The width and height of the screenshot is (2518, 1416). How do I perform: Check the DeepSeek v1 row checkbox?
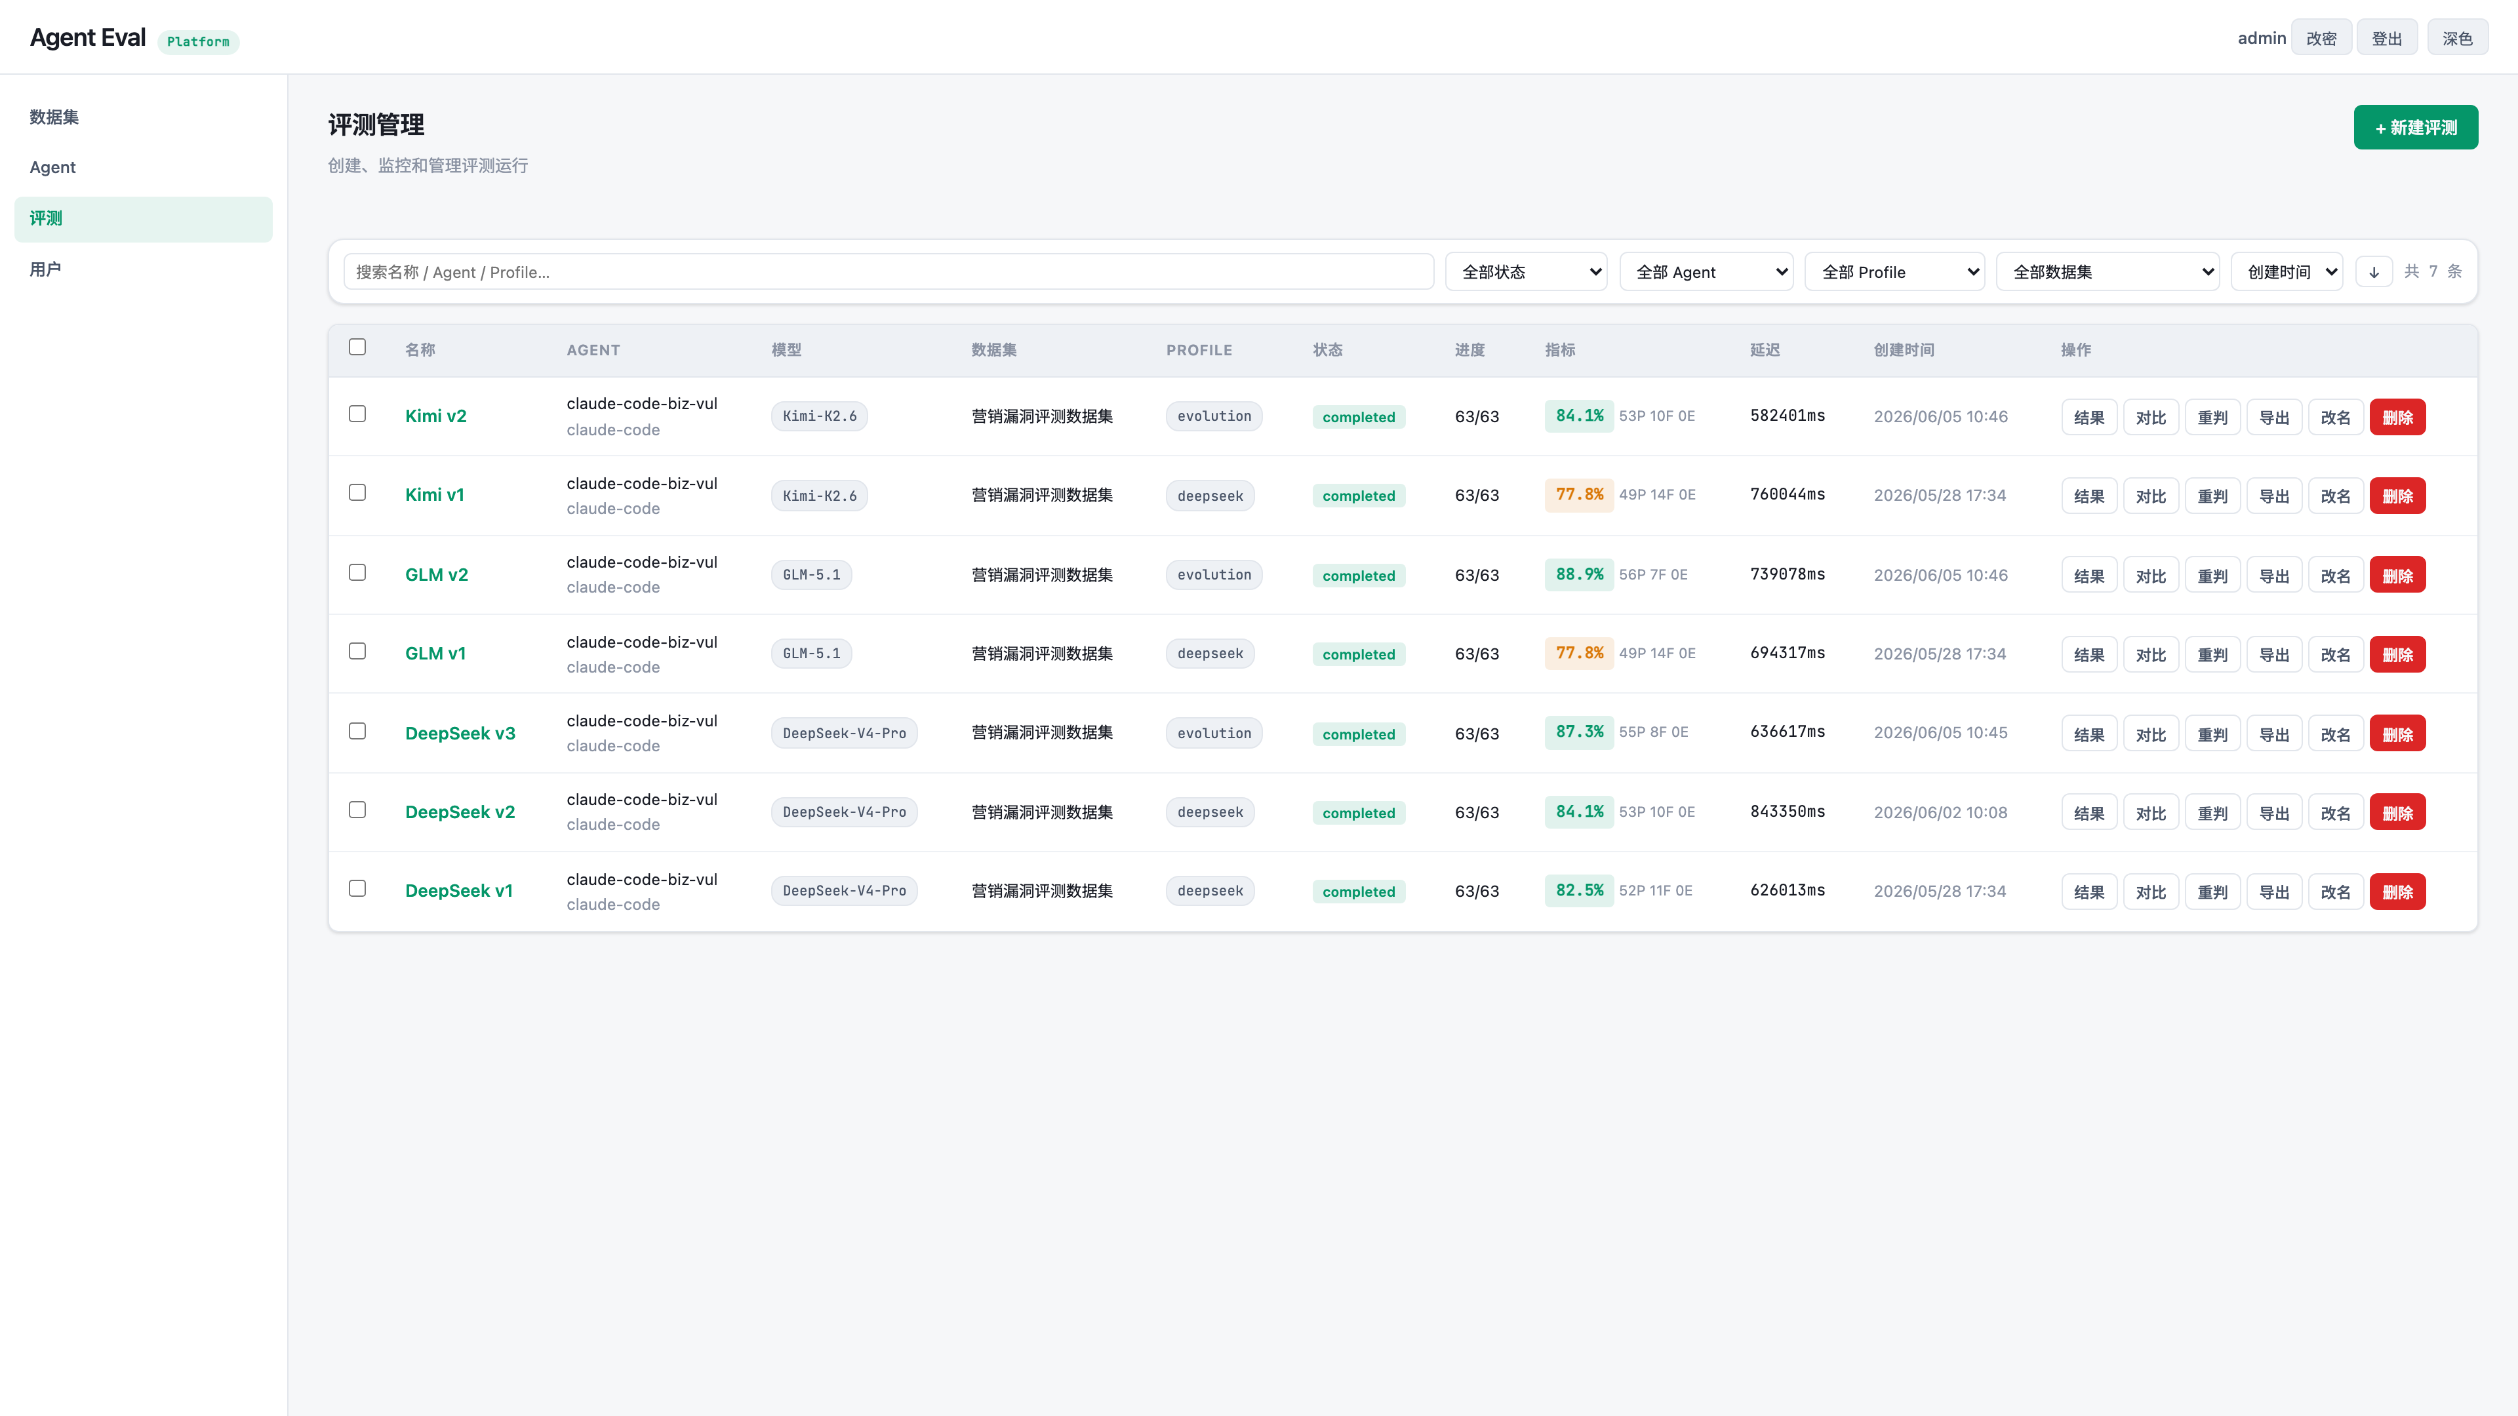tap(358, 888)
